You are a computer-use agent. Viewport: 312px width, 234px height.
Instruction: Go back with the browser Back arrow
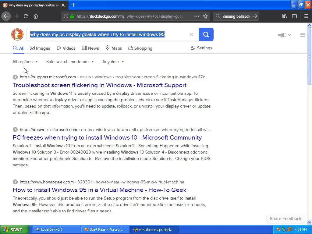[6, 16]
